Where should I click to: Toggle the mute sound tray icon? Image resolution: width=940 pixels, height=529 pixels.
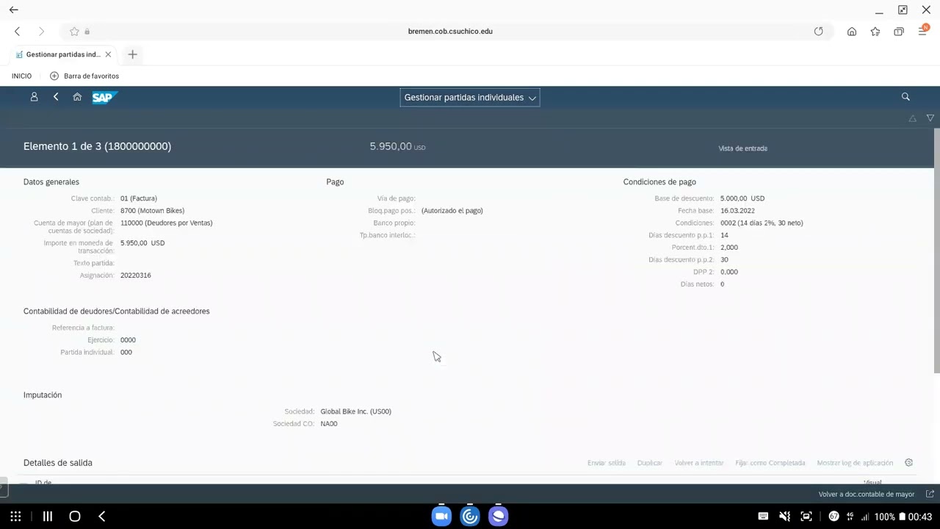point(784,517)
